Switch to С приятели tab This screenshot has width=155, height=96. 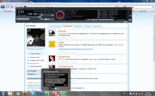pyautogui.click(x=67, y=26)
